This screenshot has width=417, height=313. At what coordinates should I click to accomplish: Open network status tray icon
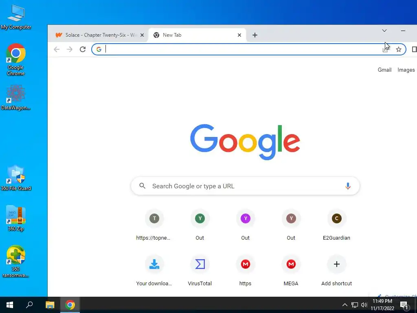coord(355,305)
